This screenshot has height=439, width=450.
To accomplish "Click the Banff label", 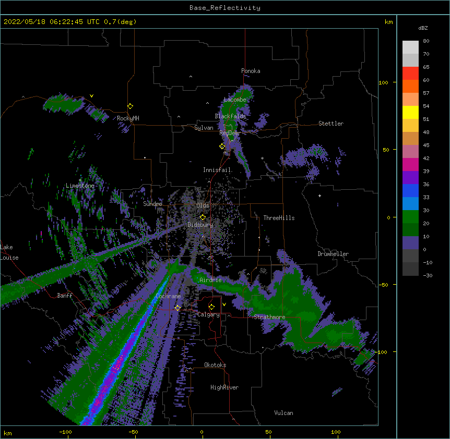I will pos(65,296).
